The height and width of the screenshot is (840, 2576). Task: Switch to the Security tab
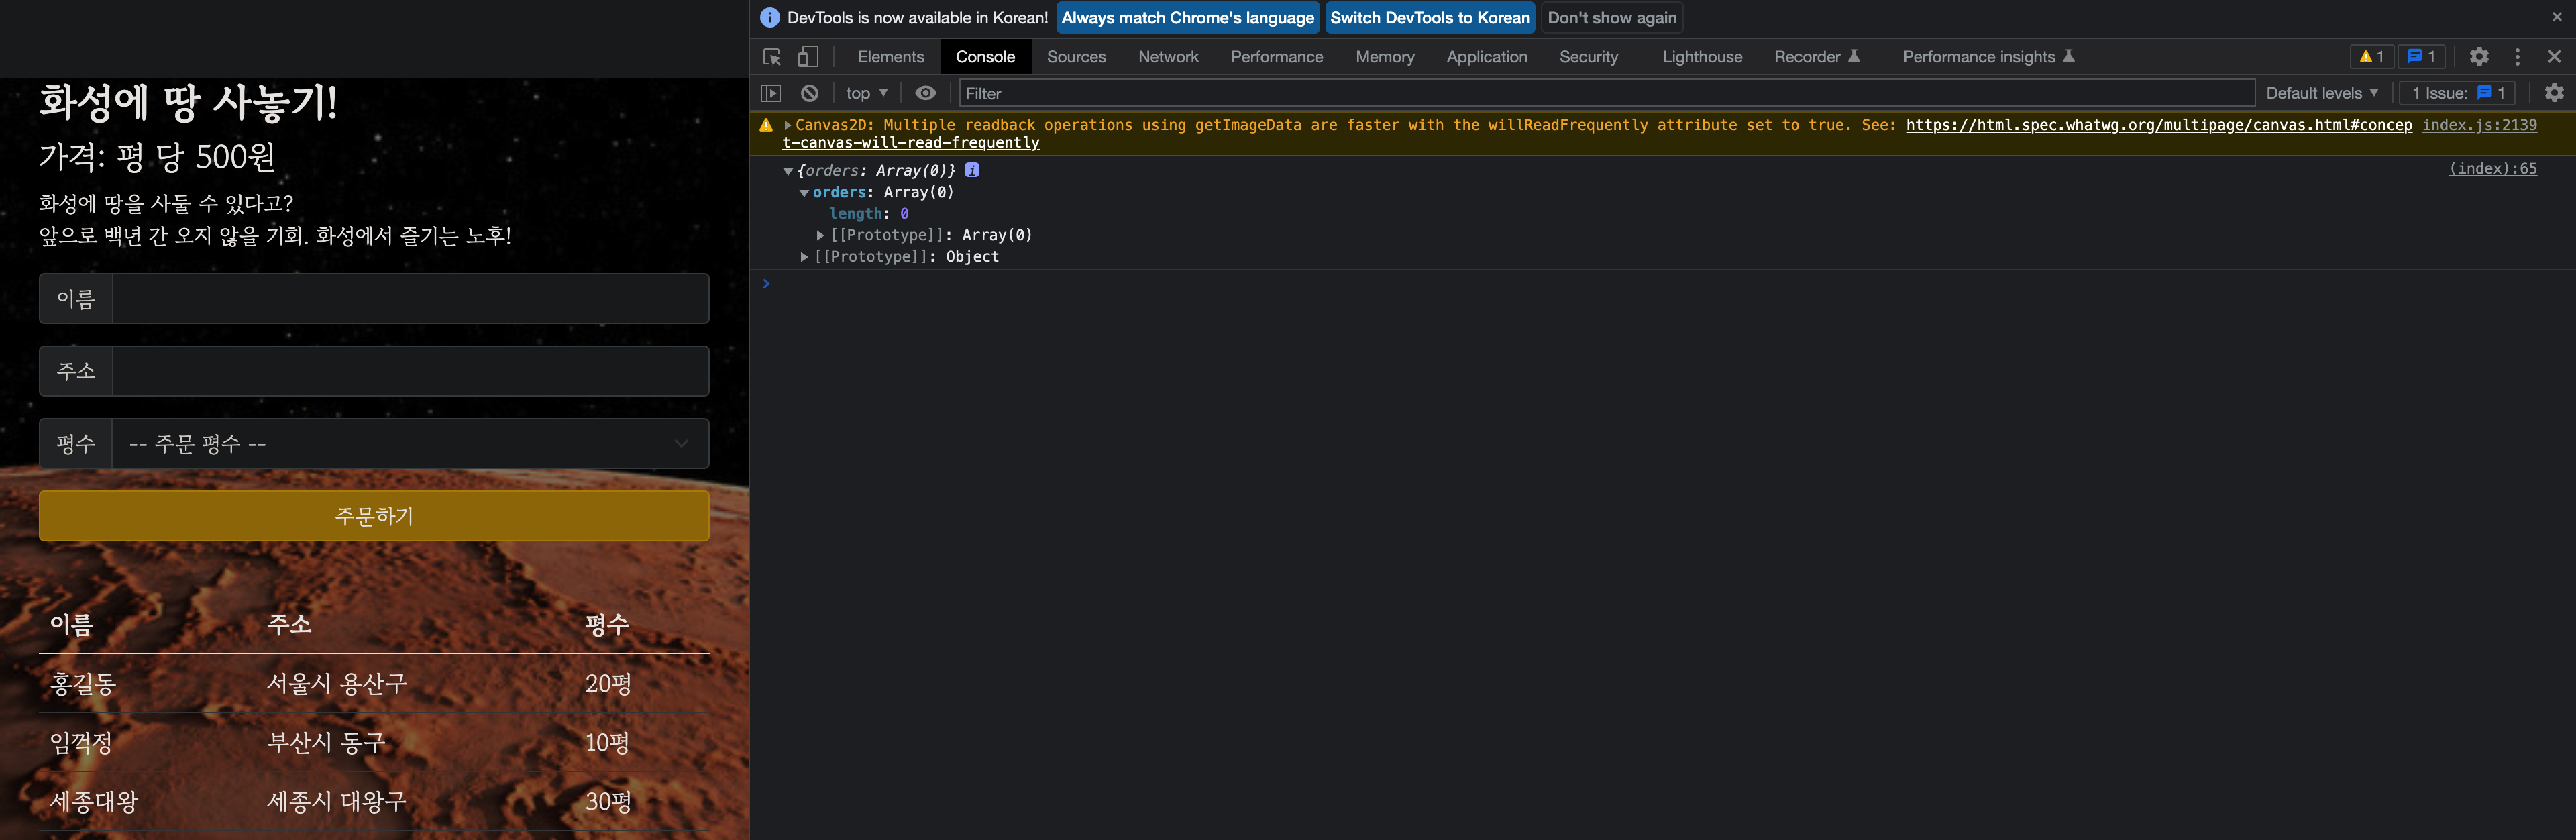[1588, 57]
